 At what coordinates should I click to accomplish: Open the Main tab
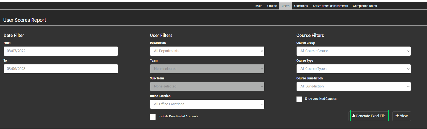tap(259, 6)
